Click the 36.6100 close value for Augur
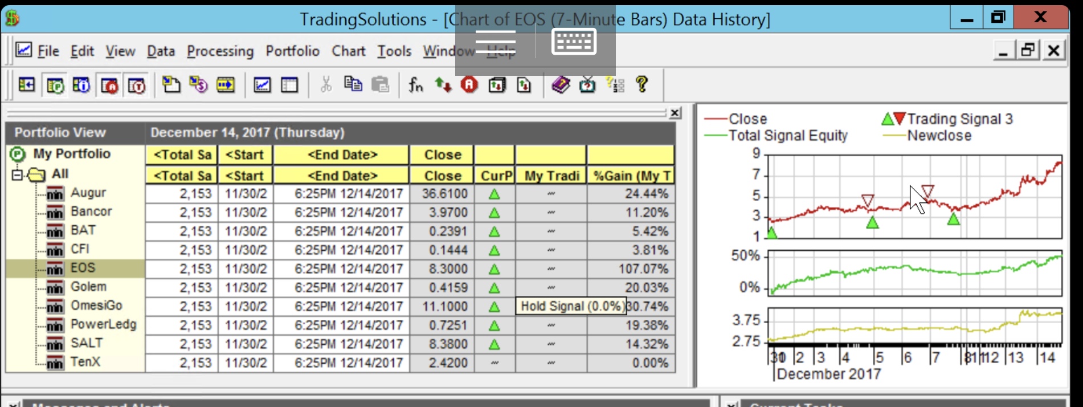Image resolution: width=1083 pixels, height=407 pixels. (x=442, y=194)
